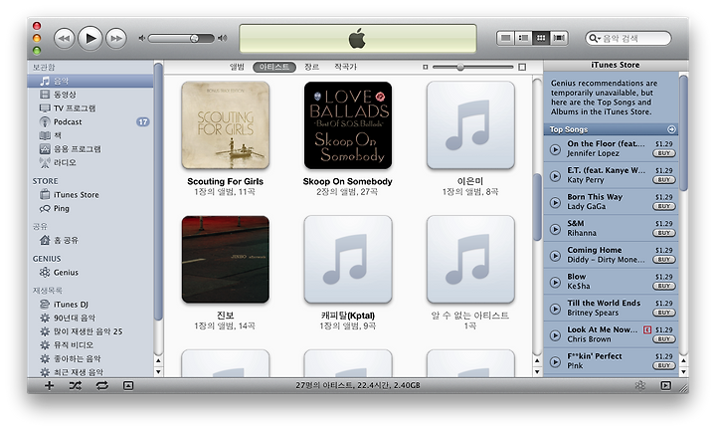716x431 pixels.
Task: Create a new playlist with plus button
Action: point(49,386)
